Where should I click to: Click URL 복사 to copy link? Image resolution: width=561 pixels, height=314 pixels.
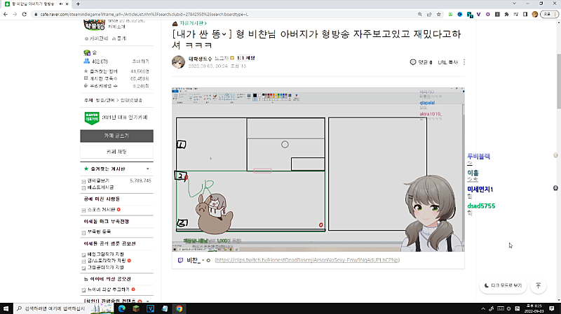pyautogui.click(x=447, y=62)
